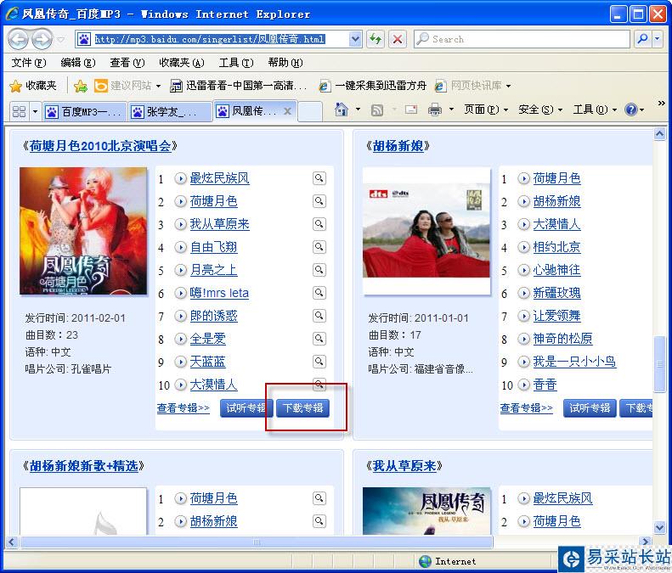
Task: Play song 我从草原来 in first album
Action: tap(180, 224)
